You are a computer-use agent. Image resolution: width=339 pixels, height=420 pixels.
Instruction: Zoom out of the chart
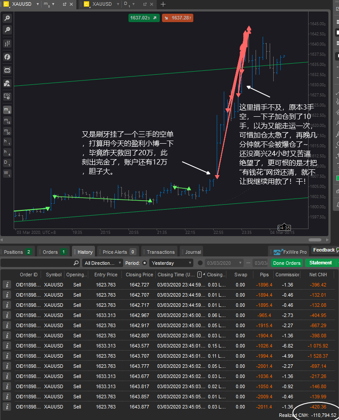point(7,30)
